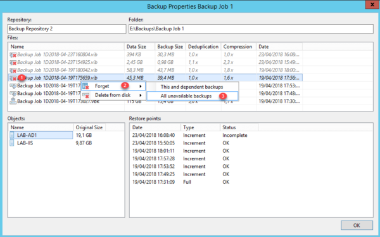The height and width of the screenshot is (237, 380).
Task: Click the Folder path field
Action: click(x=251, y=29)
